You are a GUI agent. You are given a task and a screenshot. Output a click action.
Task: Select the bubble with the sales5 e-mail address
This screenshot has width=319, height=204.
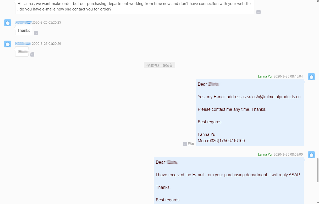(250, 113)
